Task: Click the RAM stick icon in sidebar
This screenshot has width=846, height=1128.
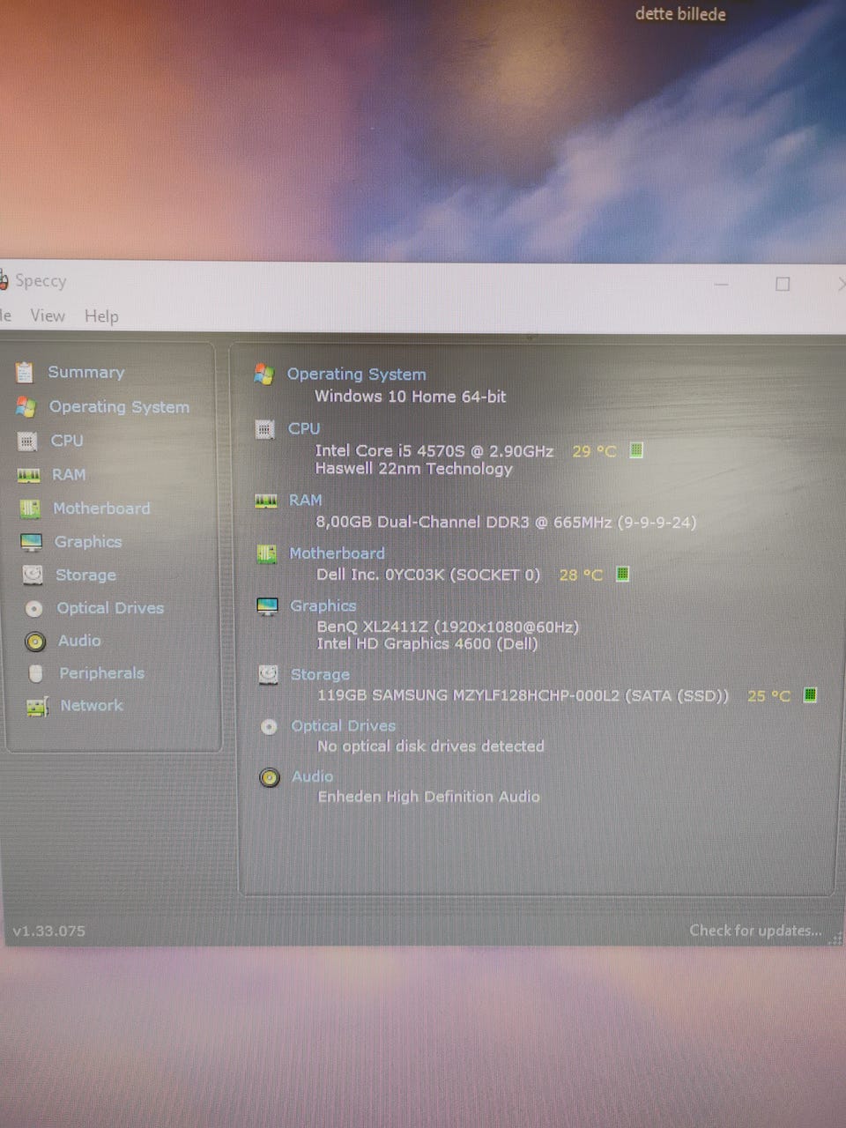Action: [29, 476]
